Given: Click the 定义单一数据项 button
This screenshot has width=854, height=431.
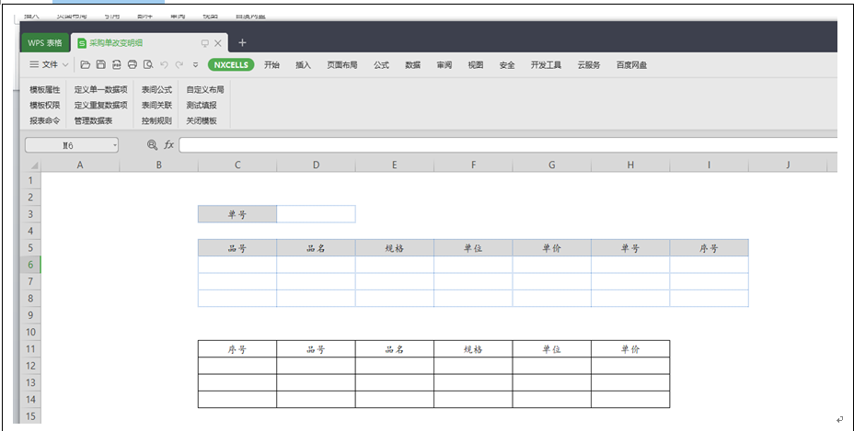Looking at the screenshot, I should coord(100,90).
